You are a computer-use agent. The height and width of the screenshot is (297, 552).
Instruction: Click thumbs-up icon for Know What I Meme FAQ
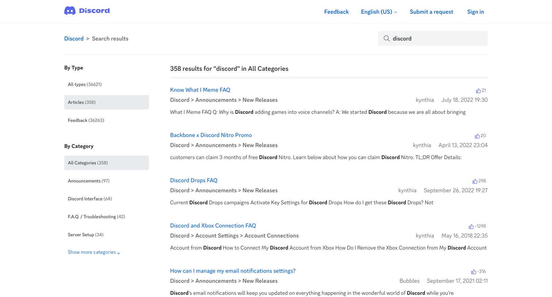click(x=478, y=90)
